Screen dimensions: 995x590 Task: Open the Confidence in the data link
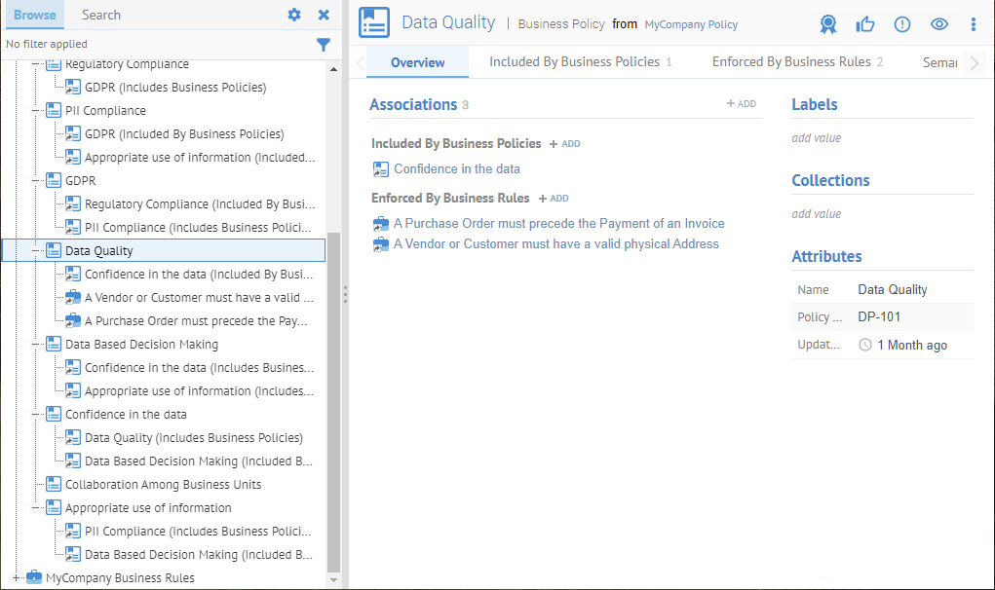pyautogui.click(x=456, y=168)
